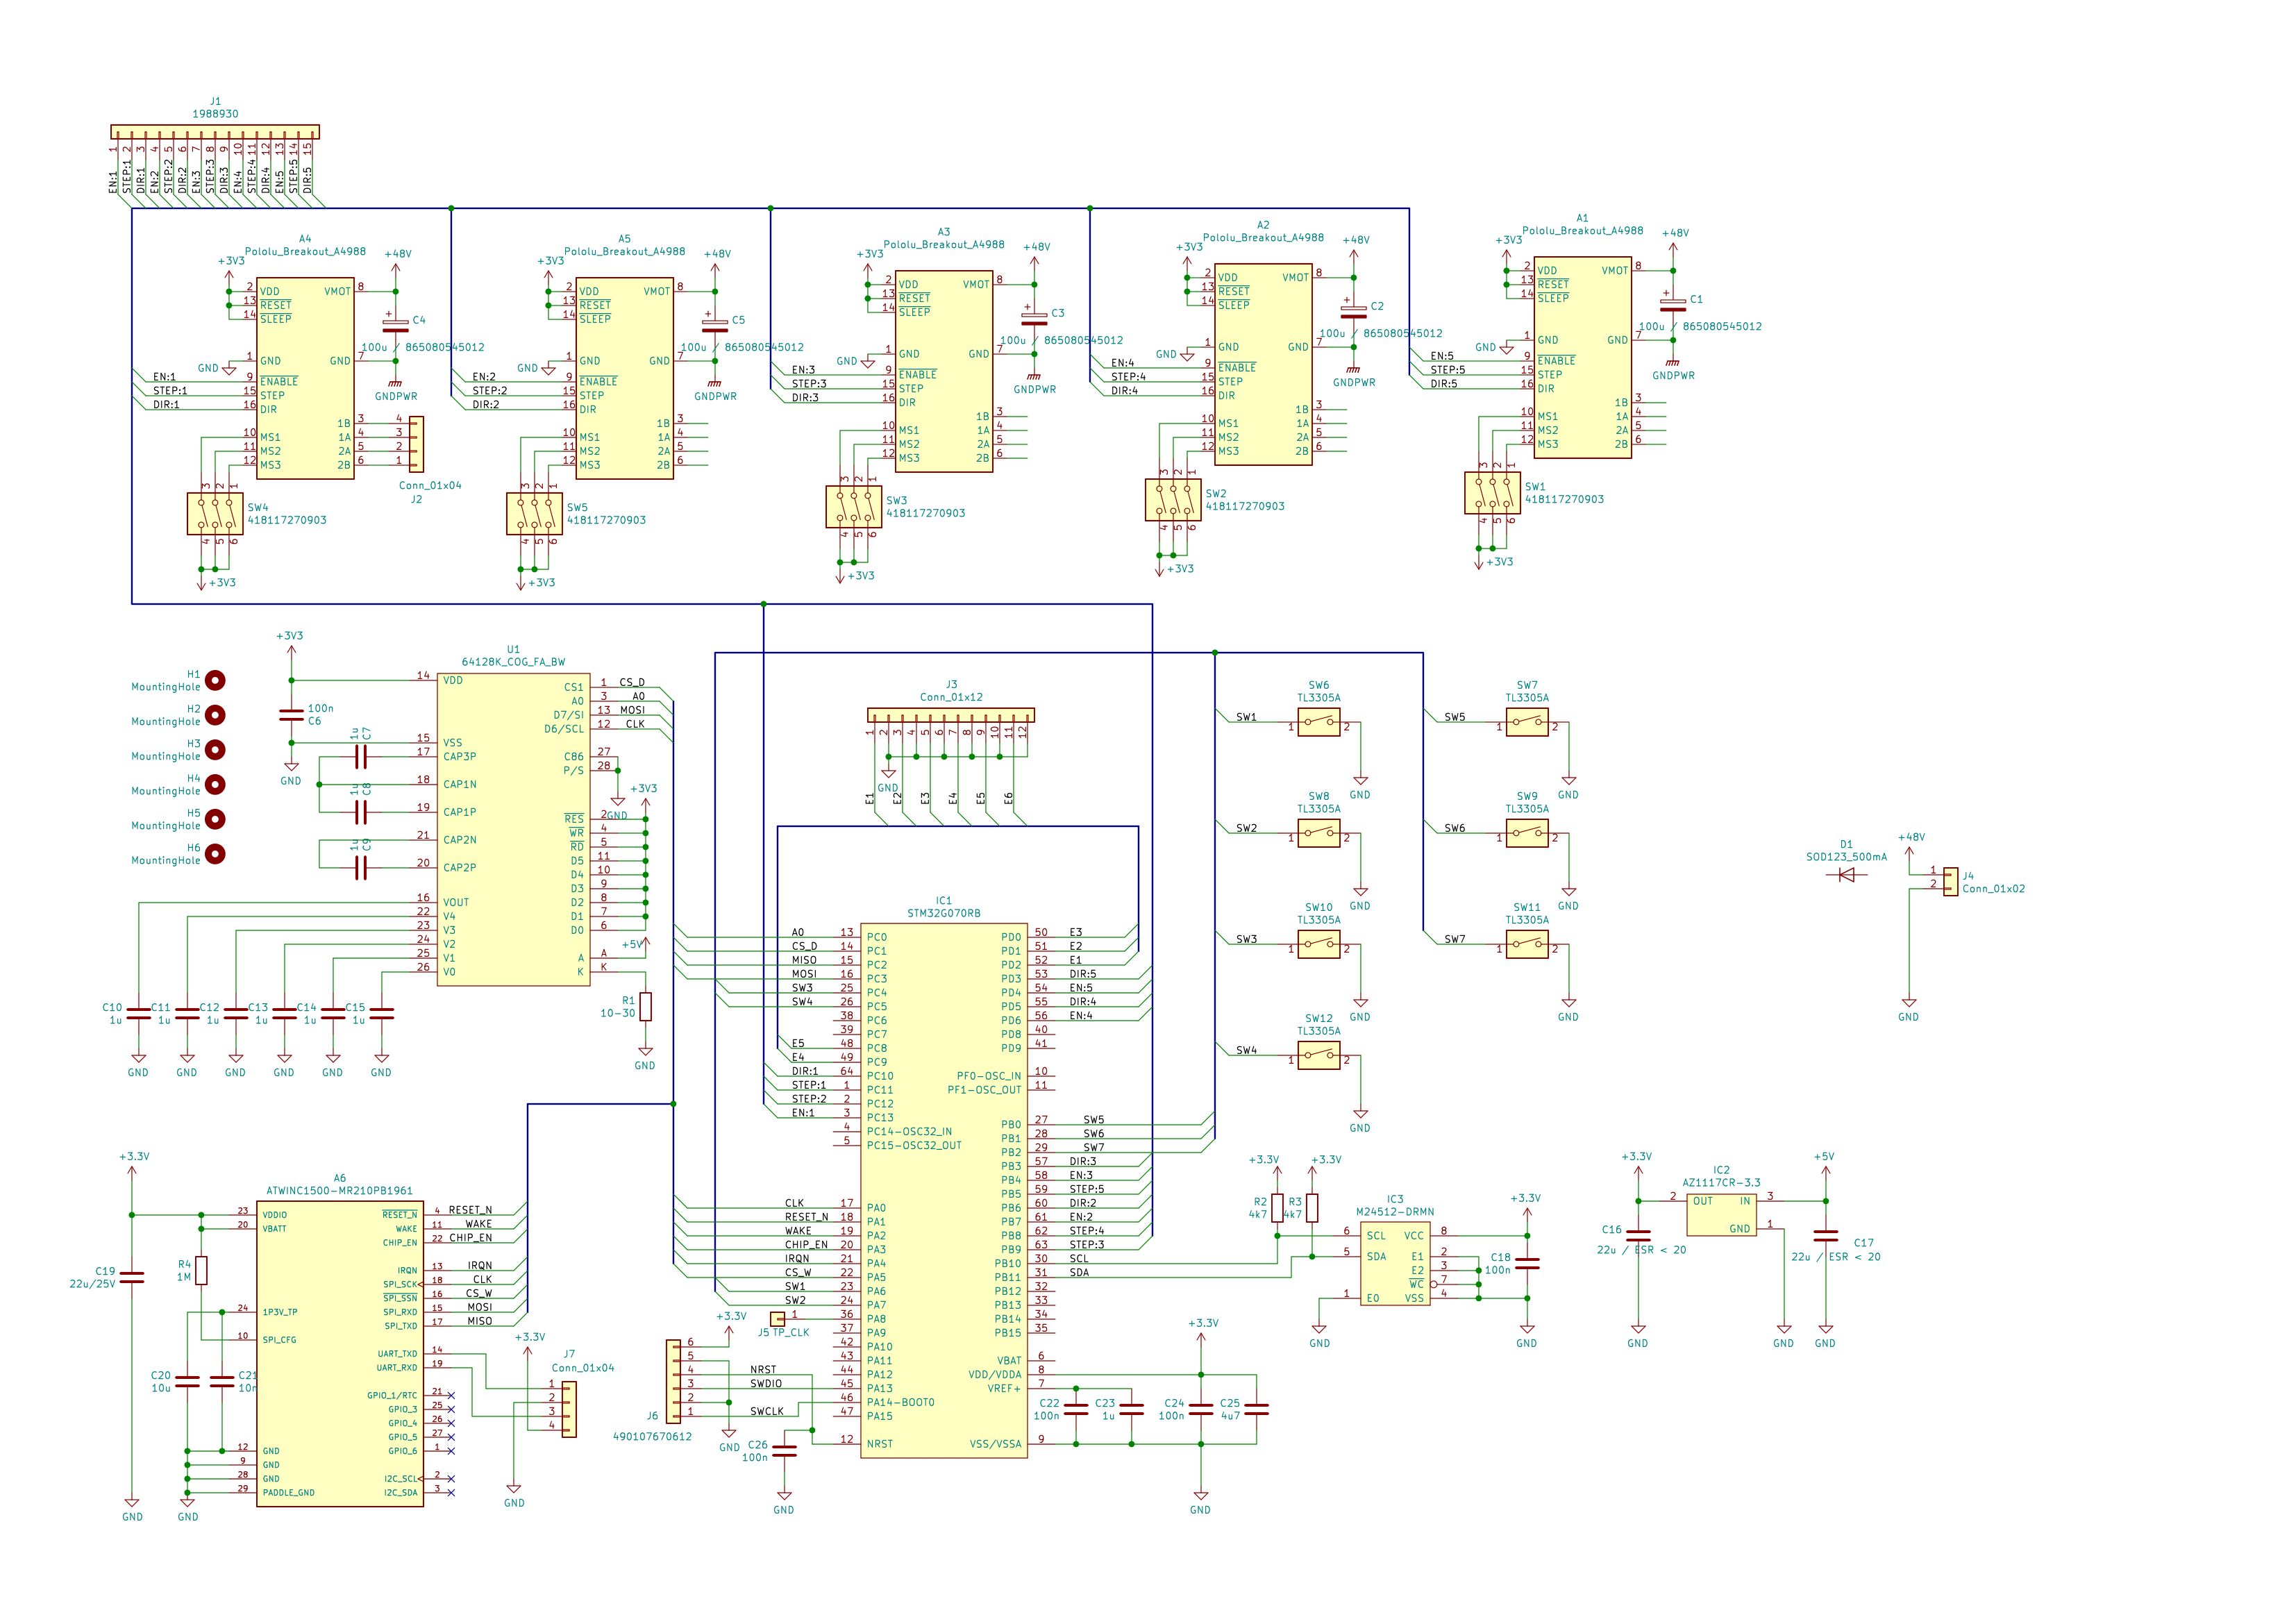Select pushbutton SW9 TL3305A symbol
Image resolution: width=2296 pixels, height=1624 pixels.
point(1527,834)
